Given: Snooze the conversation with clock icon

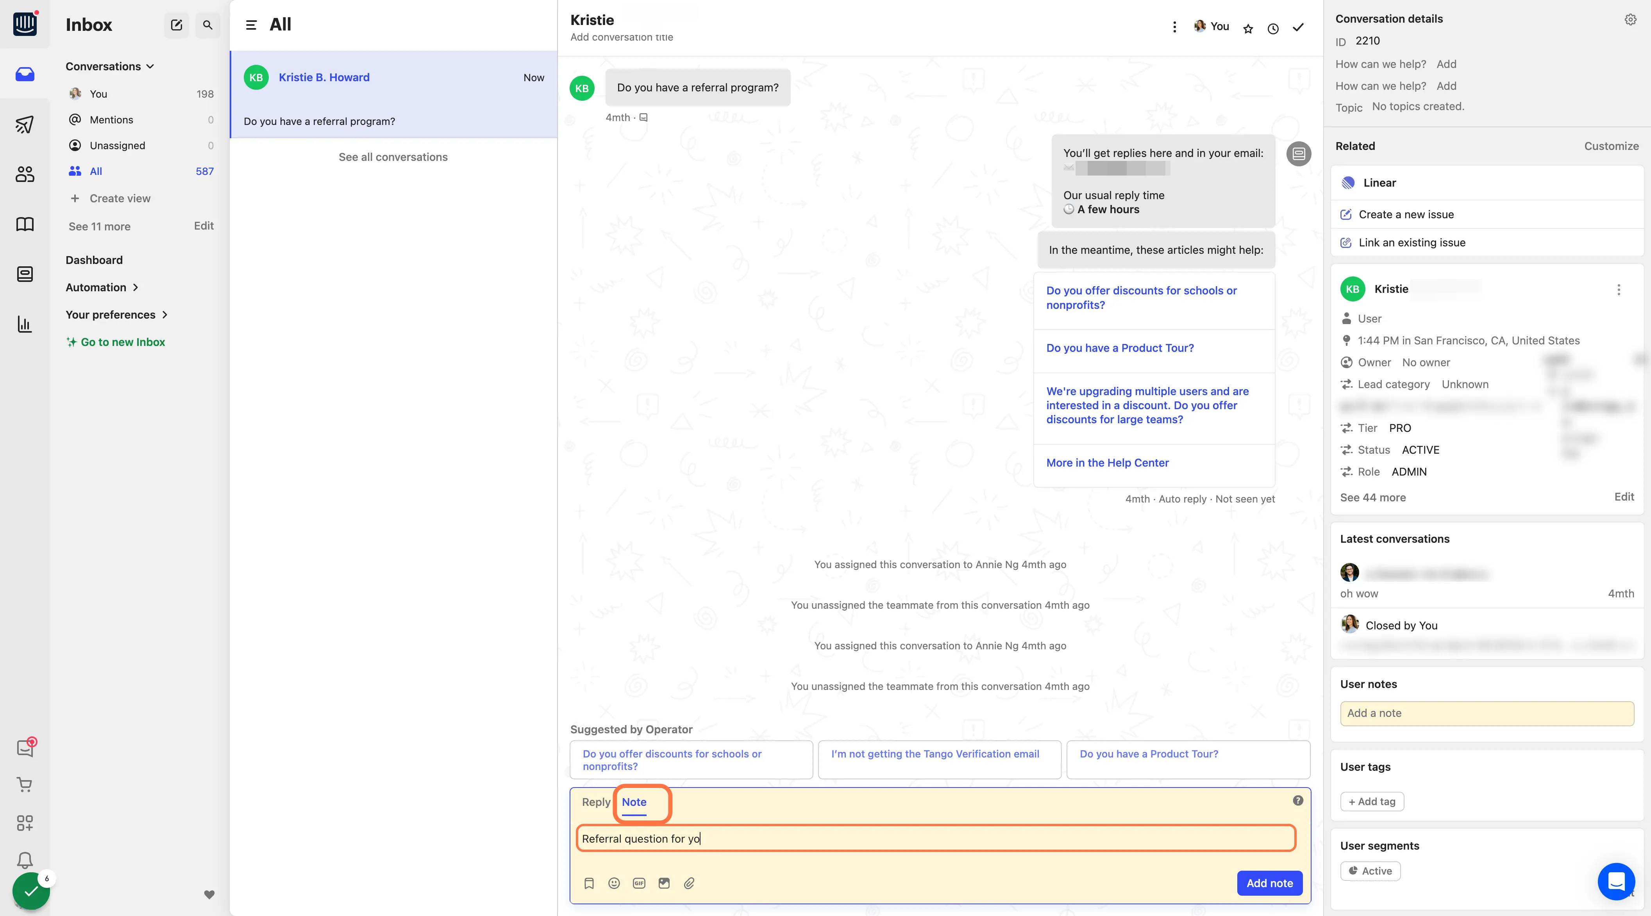Looking at the screenshot, I should click(1273, 28).
